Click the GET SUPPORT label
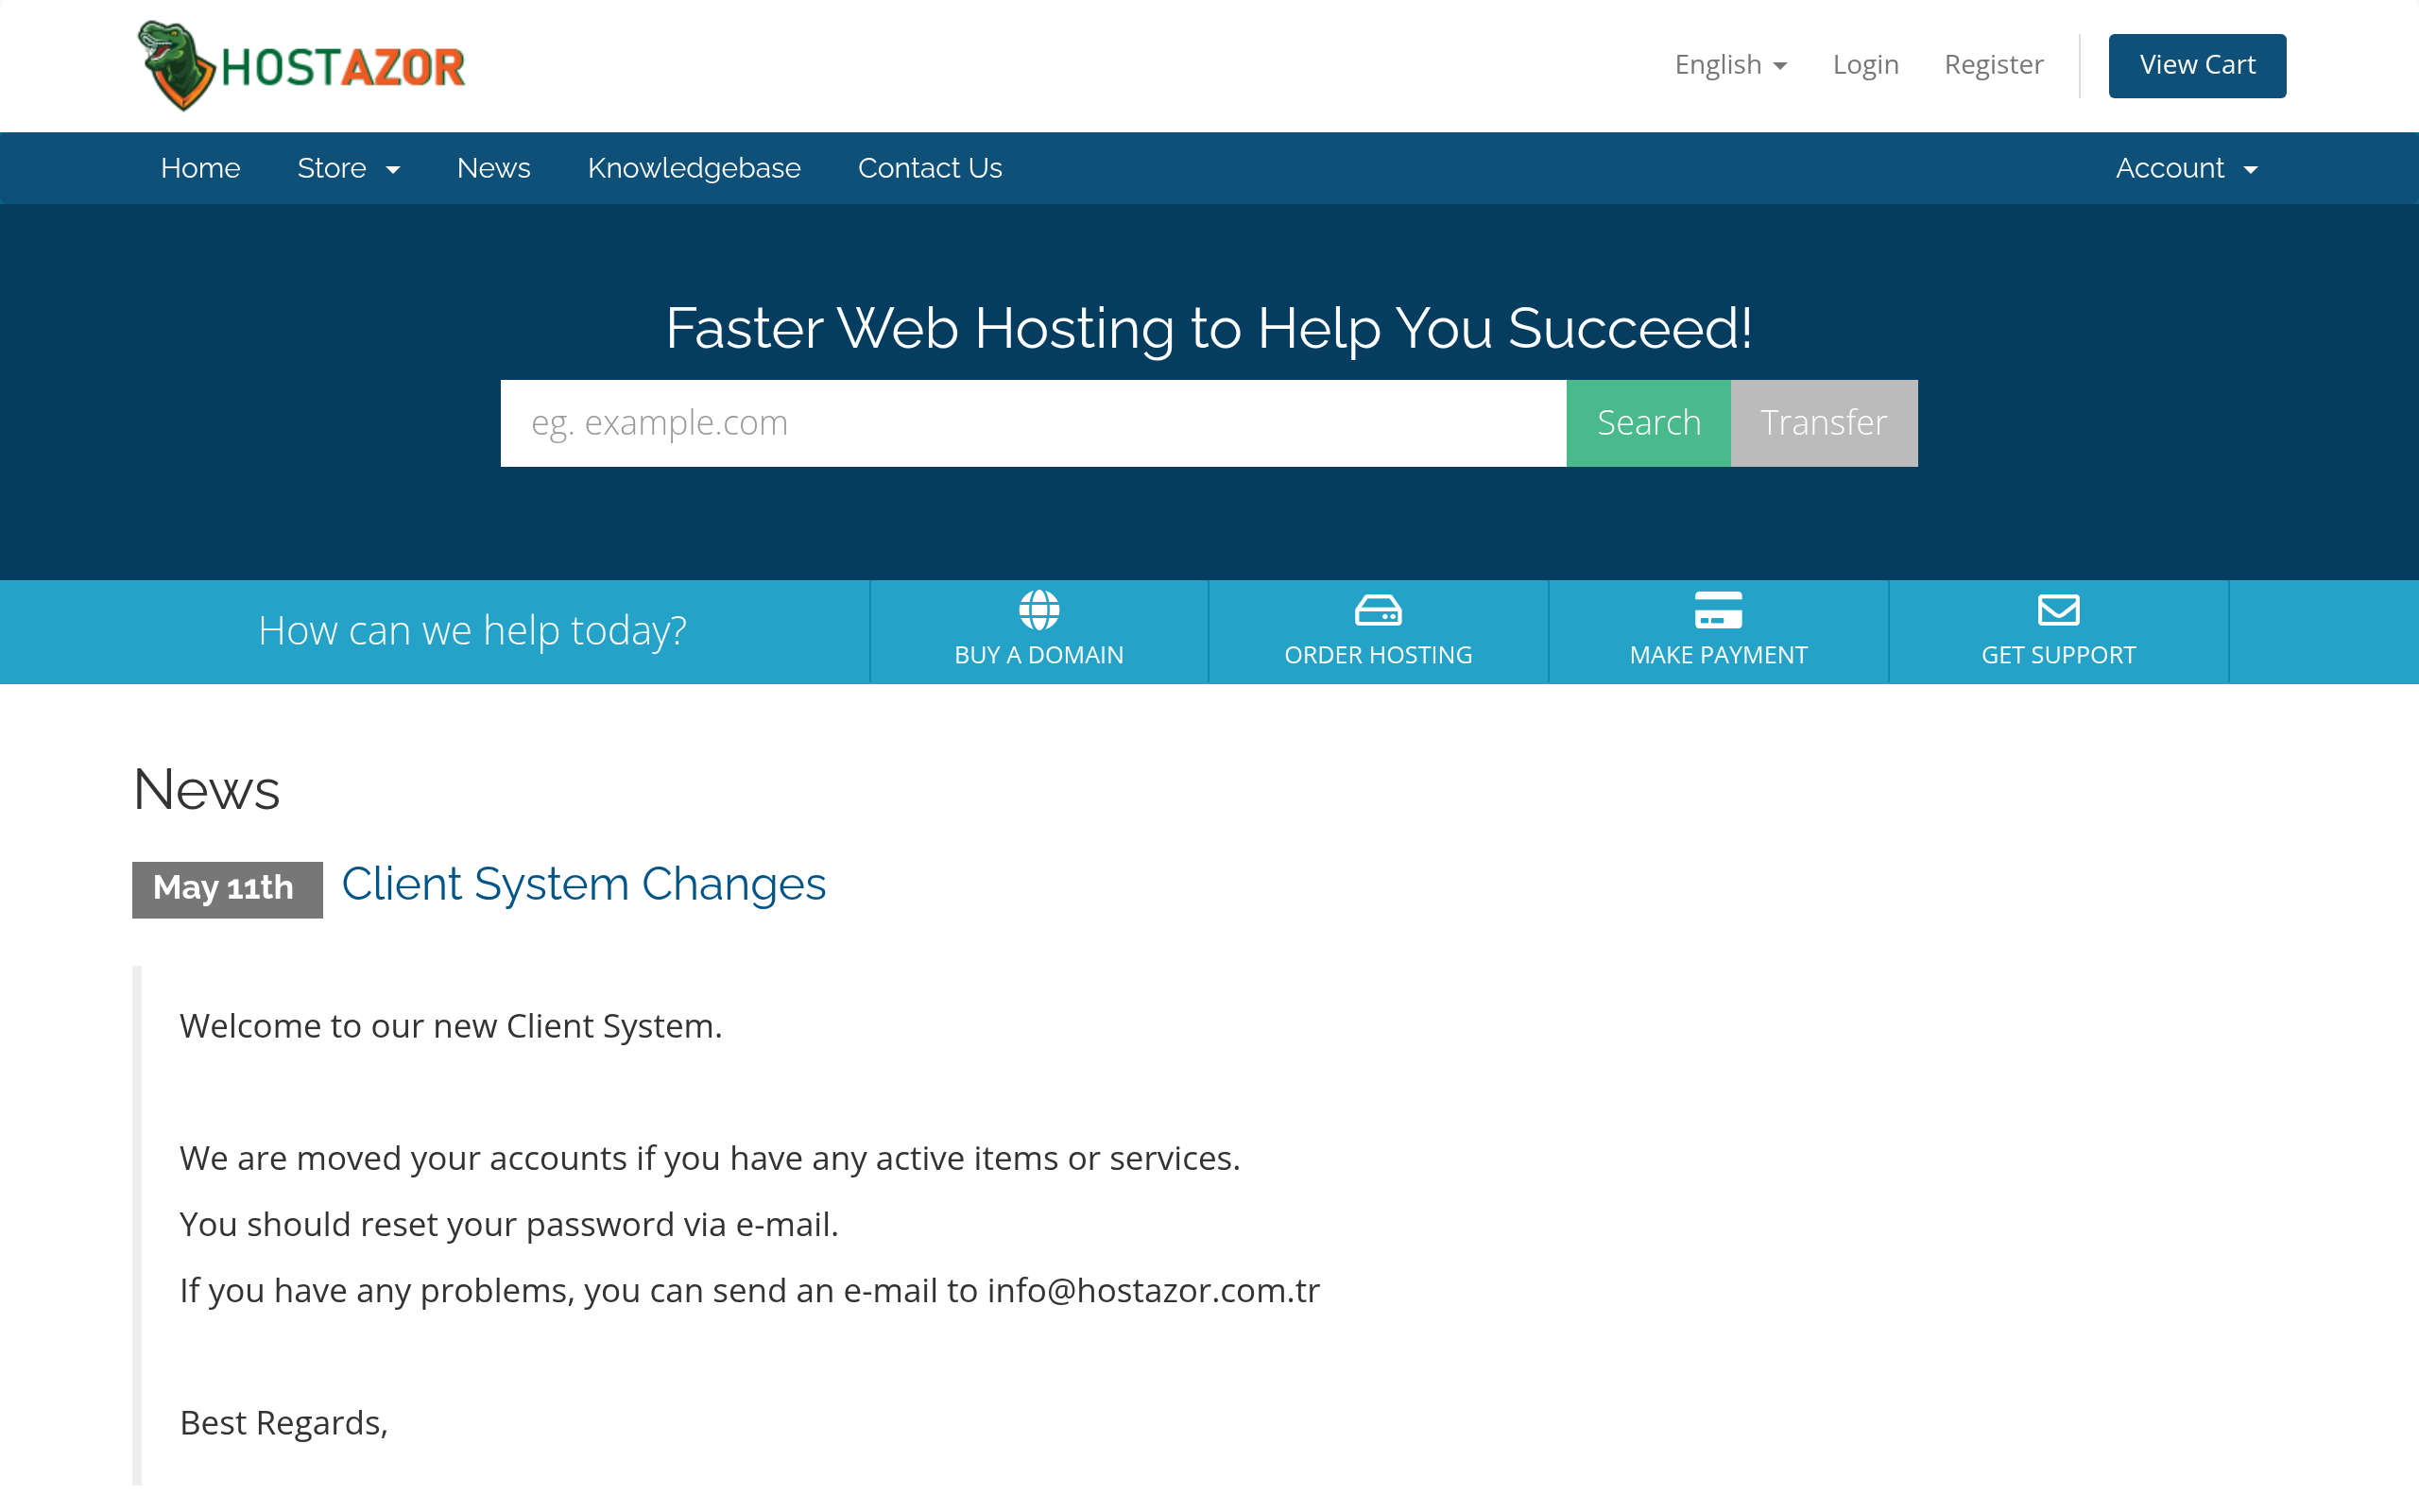This screenshot has height=1512, width=2419. point(2058,655)
